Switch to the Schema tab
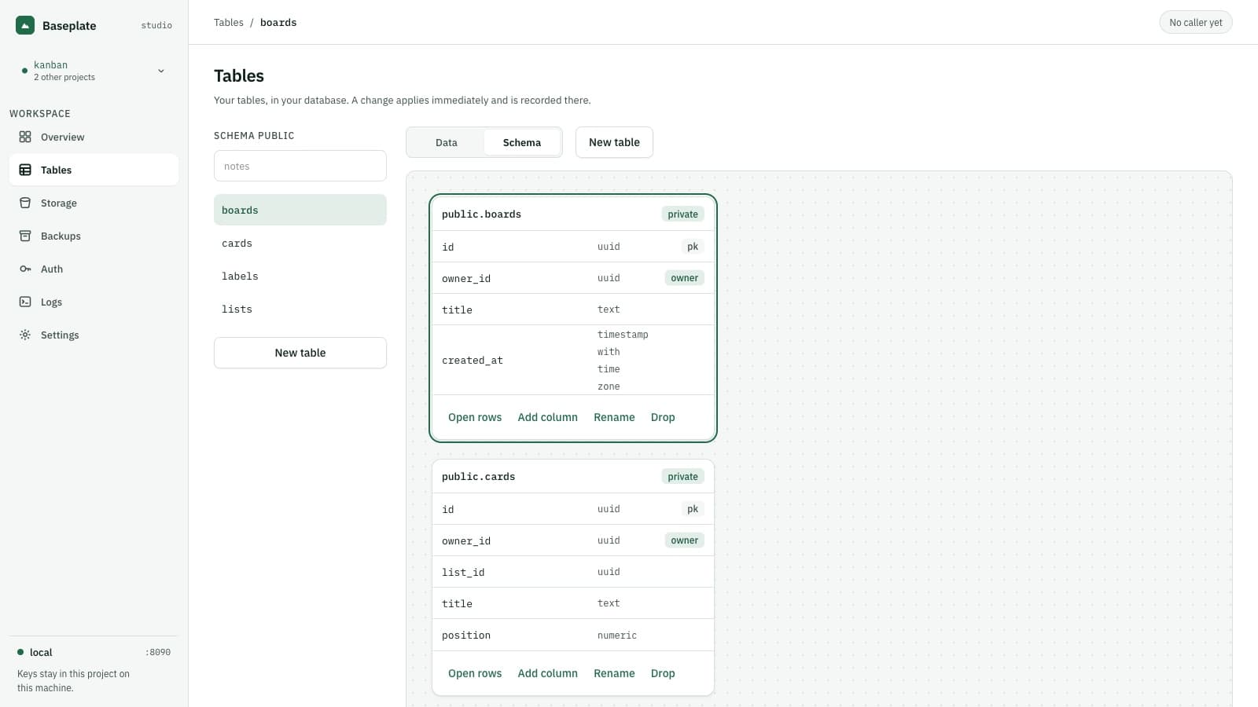The width and height of the screenshot is (1258, 707). coord(522,142)
